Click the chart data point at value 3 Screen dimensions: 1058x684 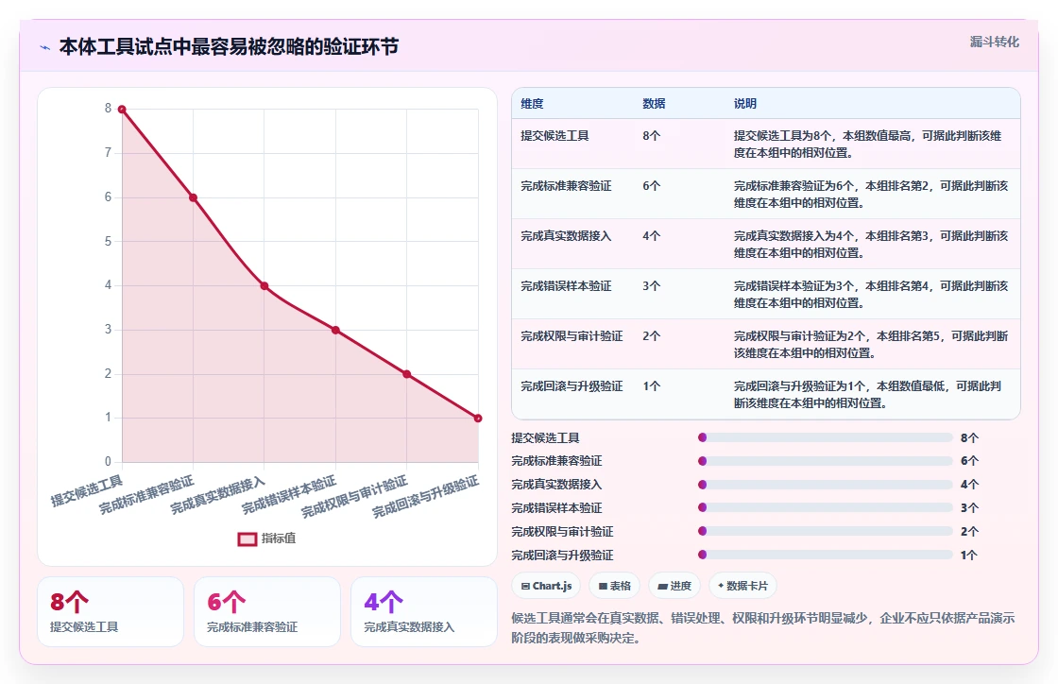335,330
